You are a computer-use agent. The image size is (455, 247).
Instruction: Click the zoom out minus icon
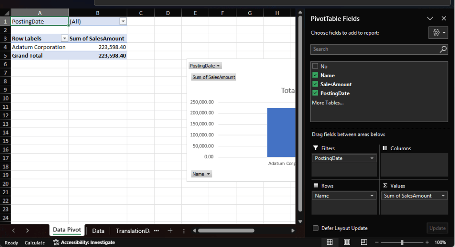[x=377, y=242]
